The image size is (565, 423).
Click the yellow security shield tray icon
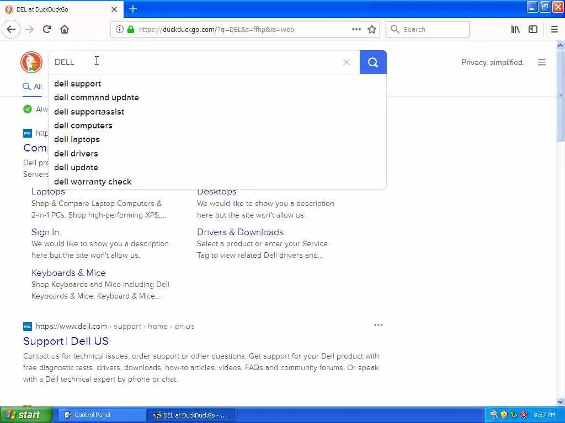504,415
